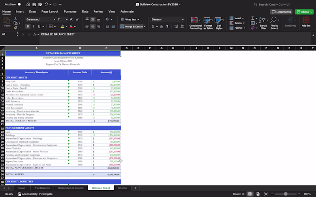Align text to the right
Screen dimensions: 316x197
coord(98,26)
